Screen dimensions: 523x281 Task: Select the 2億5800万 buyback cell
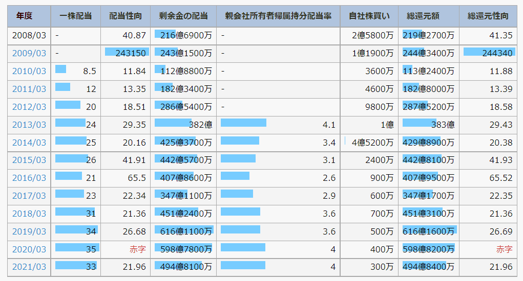point(369,36)
